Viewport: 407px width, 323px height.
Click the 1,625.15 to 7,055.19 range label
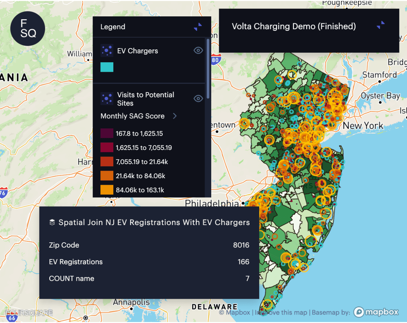pos(144,148)
